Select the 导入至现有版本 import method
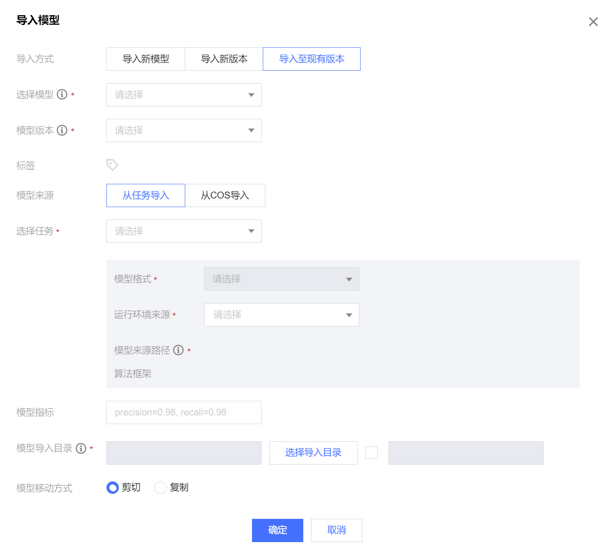The width and height of the screenshot is (607, 555). 311,59
